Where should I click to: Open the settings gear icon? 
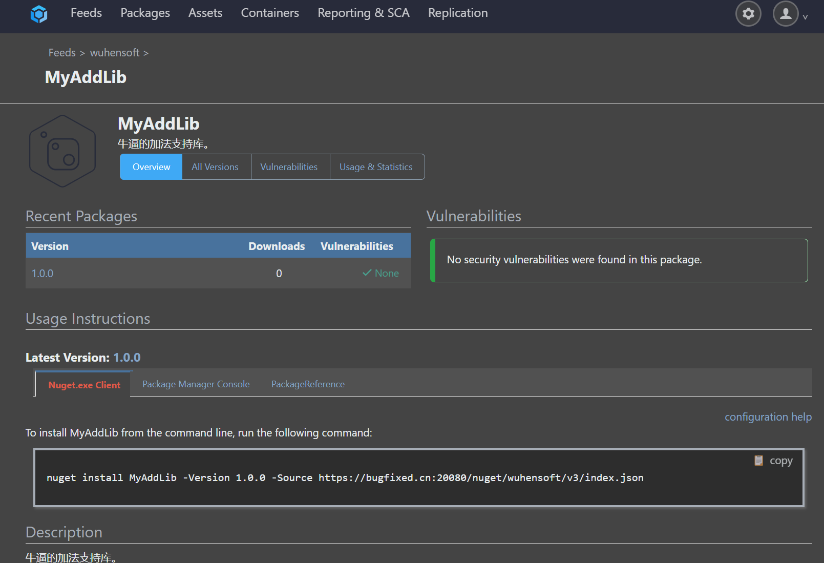point(748,13)
